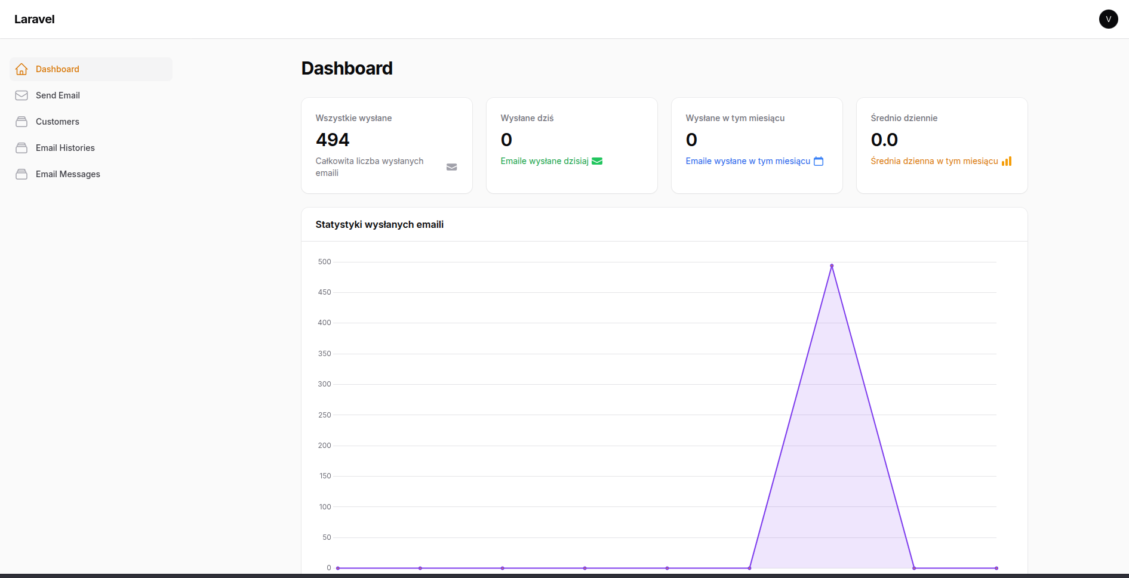Click the Laravel brand link

pyautogui.click(x=35, y=19)
